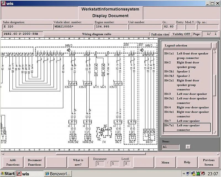221x177 pixels.
Task: Click the small button beside Legend selection
Action: pos(214,45)
